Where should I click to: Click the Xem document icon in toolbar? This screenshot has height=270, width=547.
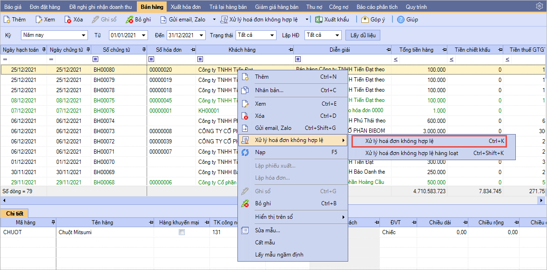(39, 20)
